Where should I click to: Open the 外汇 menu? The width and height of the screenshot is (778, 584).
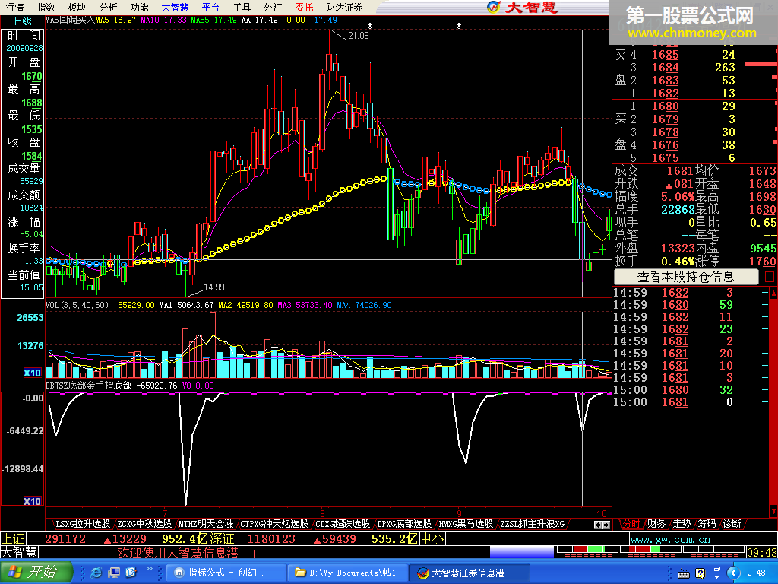tap(274, 8)
